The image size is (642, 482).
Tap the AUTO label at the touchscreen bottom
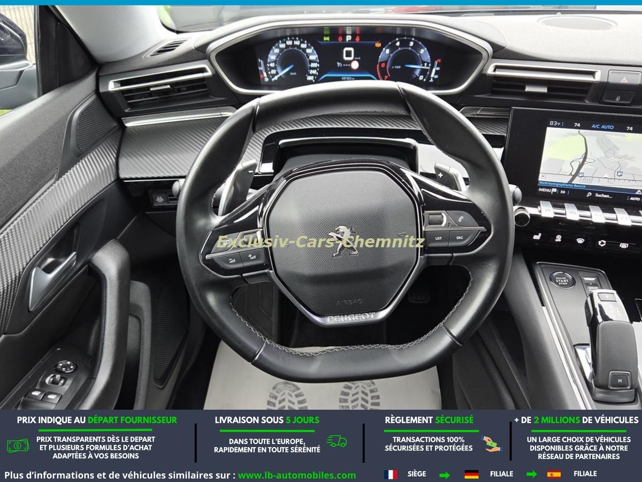pos(635,199)
